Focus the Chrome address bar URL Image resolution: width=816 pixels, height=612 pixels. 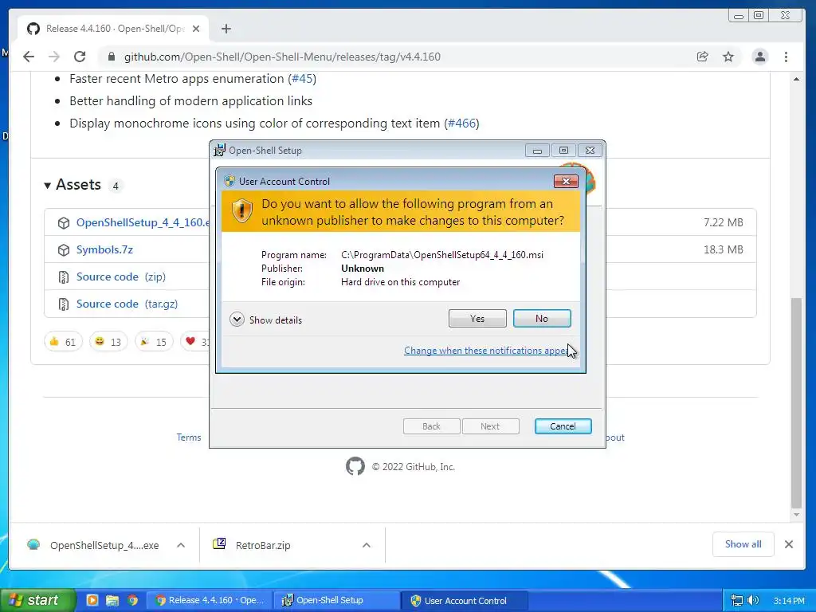pos(283,57)
